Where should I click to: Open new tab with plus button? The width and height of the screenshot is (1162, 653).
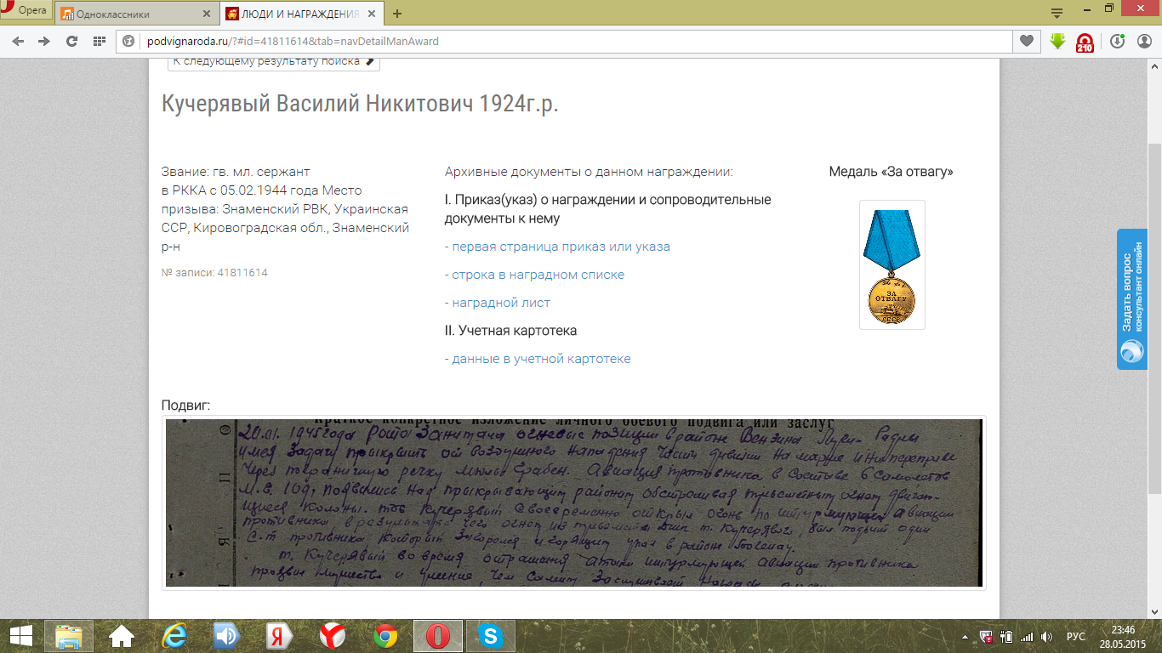pyautogui.click(x=397, y=14)
